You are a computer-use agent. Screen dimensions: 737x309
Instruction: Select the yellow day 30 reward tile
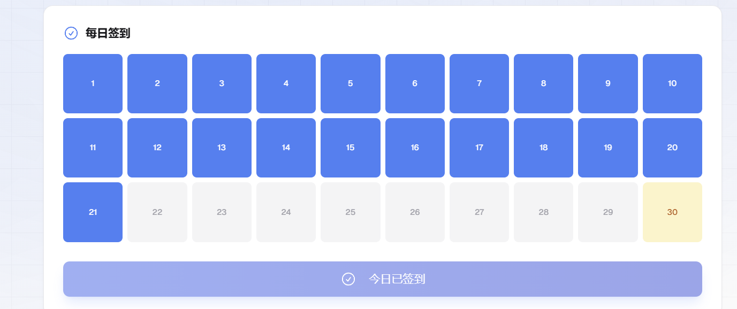click(672, 212)
